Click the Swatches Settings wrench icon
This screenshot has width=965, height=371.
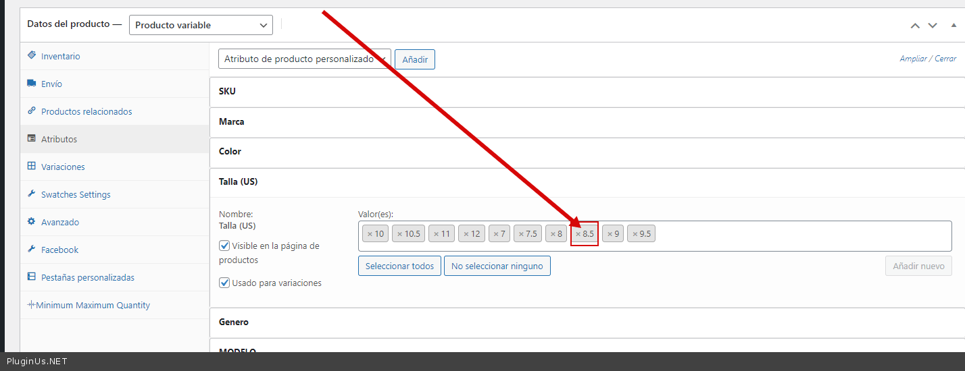(x=31, y=194)
